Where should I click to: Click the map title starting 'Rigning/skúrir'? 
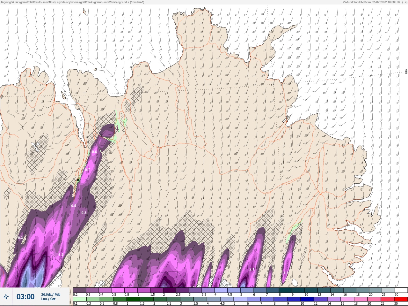(x=73, y=2)
